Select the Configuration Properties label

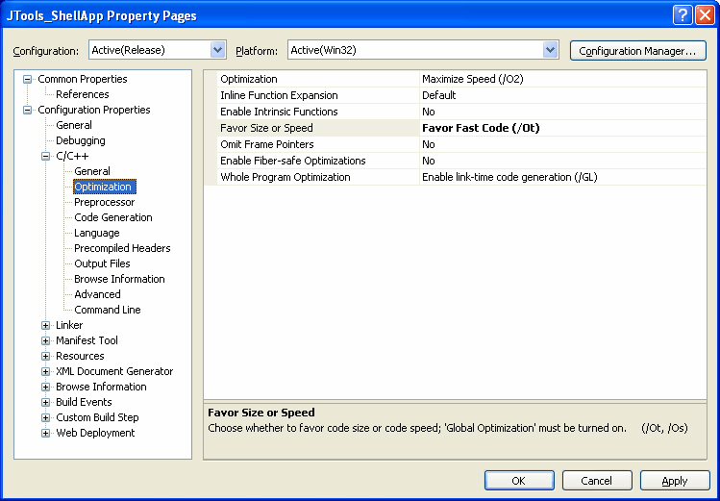coord(93,110)
